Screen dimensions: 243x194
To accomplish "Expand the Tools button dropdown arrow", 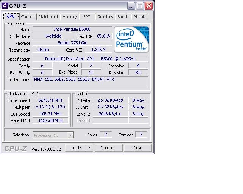I will [90, 148].
